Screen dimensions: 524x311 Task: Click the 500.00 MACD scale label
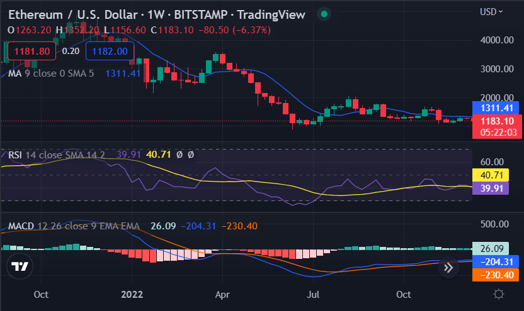point(494,224)
